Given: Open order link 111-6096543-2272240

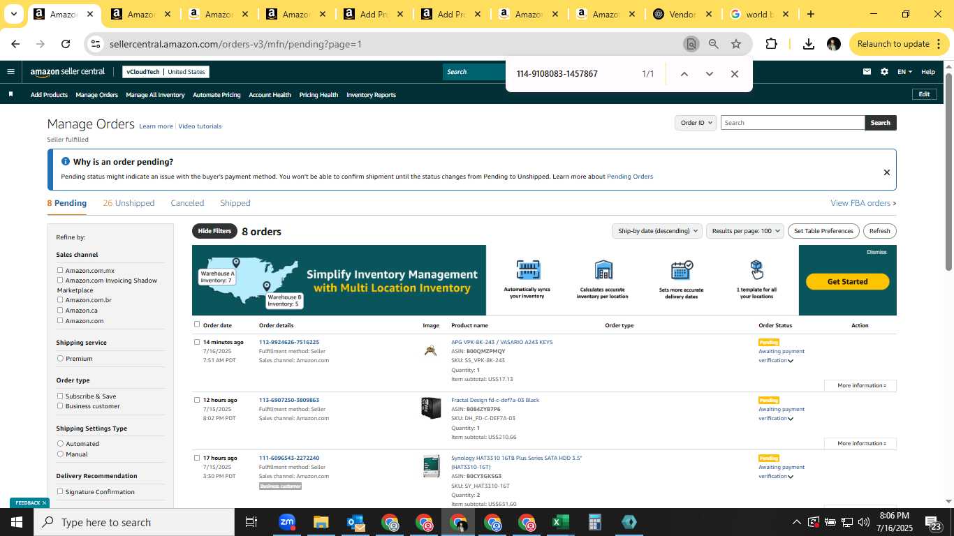Looking at the screenshot, I should pyautogui.click(x=289, y=458).
